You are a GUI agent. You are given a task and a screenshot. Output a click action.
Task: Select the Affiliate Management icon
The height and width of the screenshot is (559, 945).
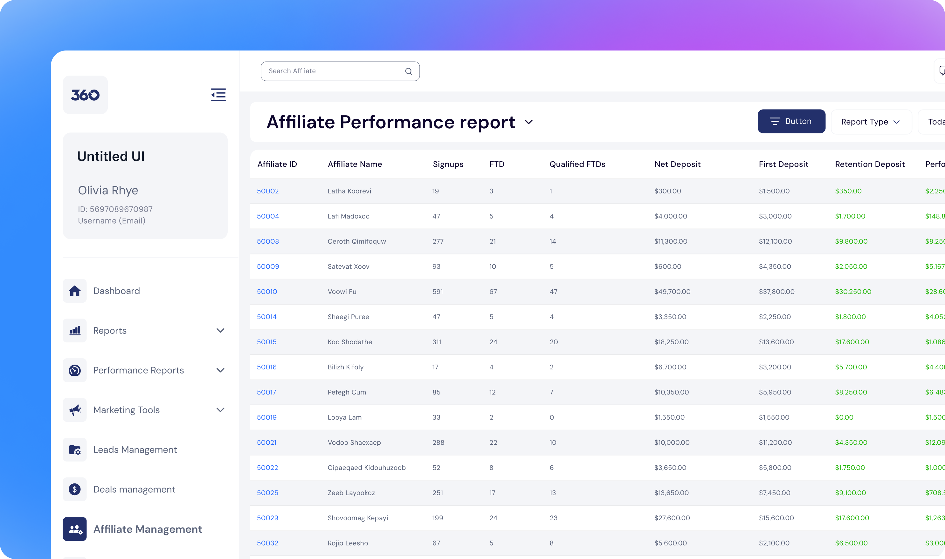75,529
